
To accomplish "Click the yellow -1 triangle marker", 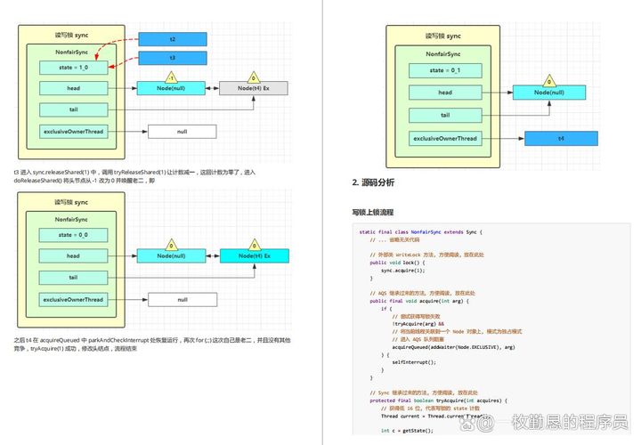I will click(x=171, y=77).
